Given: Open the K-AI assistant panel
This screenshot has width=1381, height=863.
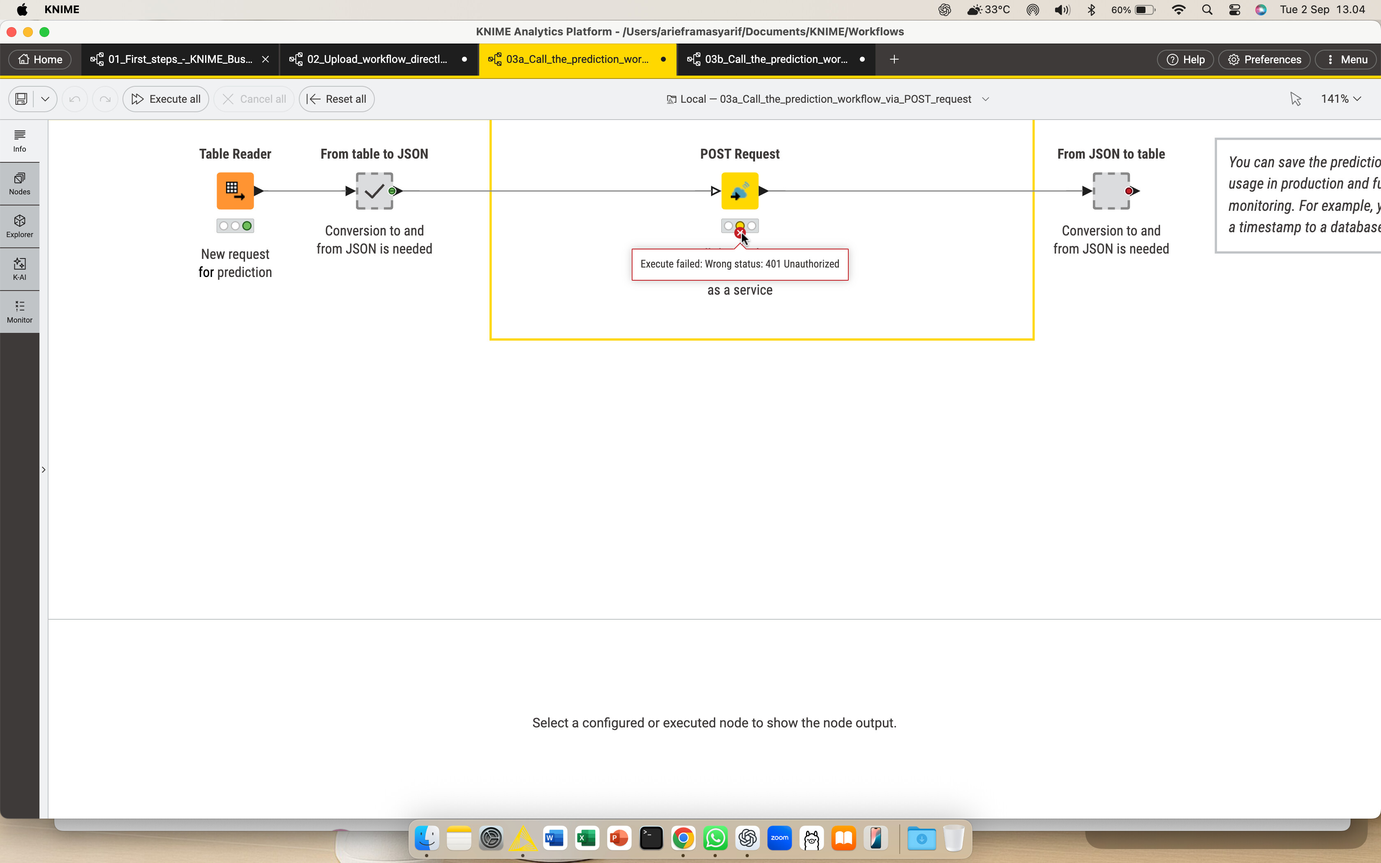Looking at the screenshot, I should tap(19, 270).
